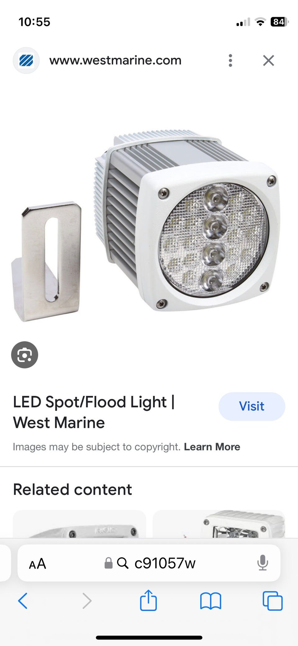The image size is (298, 646).
Task: Open first related content thumbnail
Action: 79,524
